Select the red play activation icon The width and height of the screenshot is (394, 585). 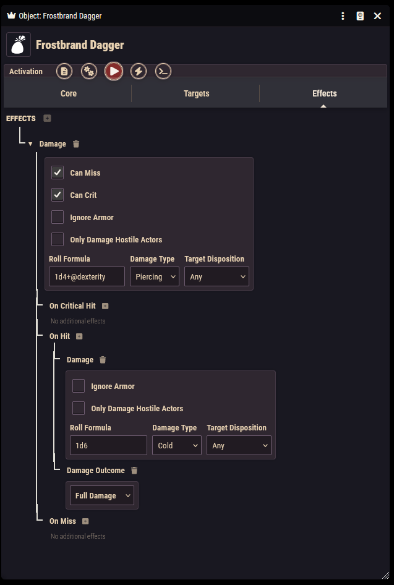(x=114, y=71)
